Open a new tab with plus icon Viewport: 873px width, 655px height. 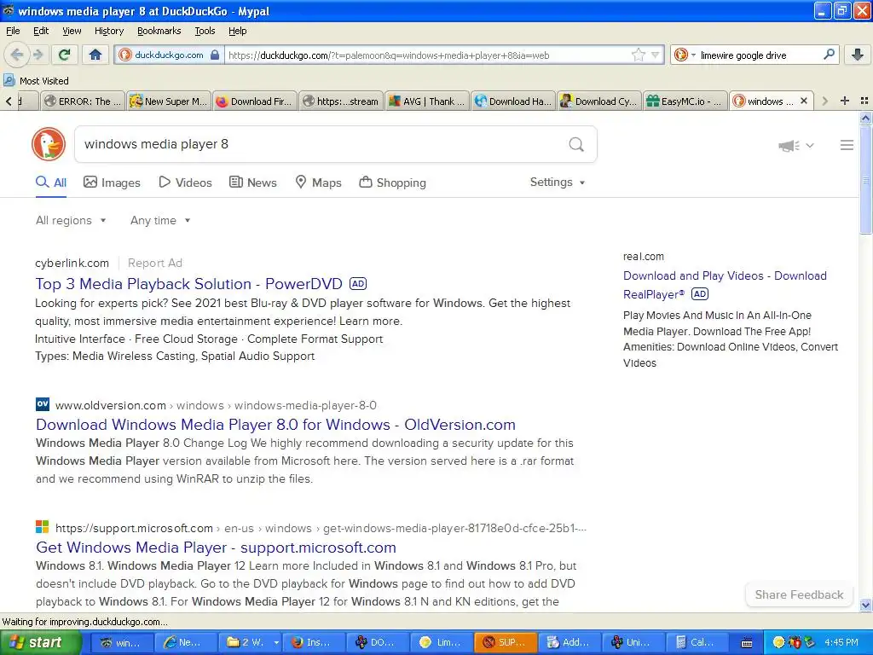tap(845, 101)
